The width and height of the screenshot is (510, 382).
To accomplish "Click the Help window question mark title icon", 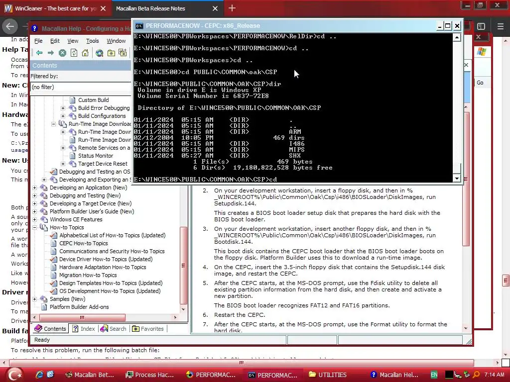I will [35, 28].
